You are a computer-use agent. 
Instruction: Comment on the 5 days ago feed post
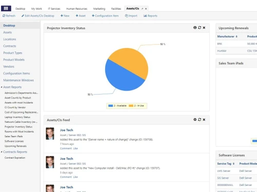coord(66,177)
